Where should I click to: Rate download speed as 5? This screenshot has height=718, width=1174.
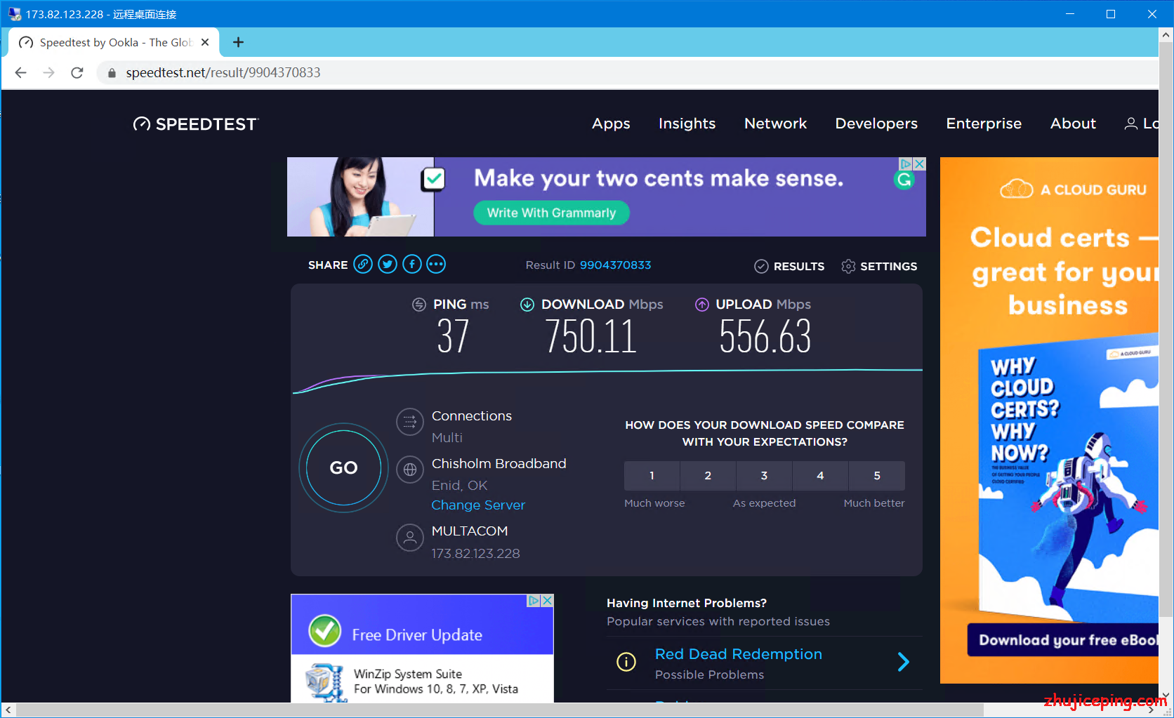click(x=877, y=476)
